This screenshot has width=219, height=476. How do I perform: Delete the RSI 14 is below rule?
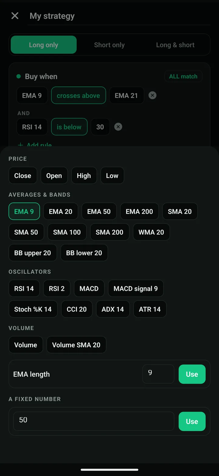[118, 127]
